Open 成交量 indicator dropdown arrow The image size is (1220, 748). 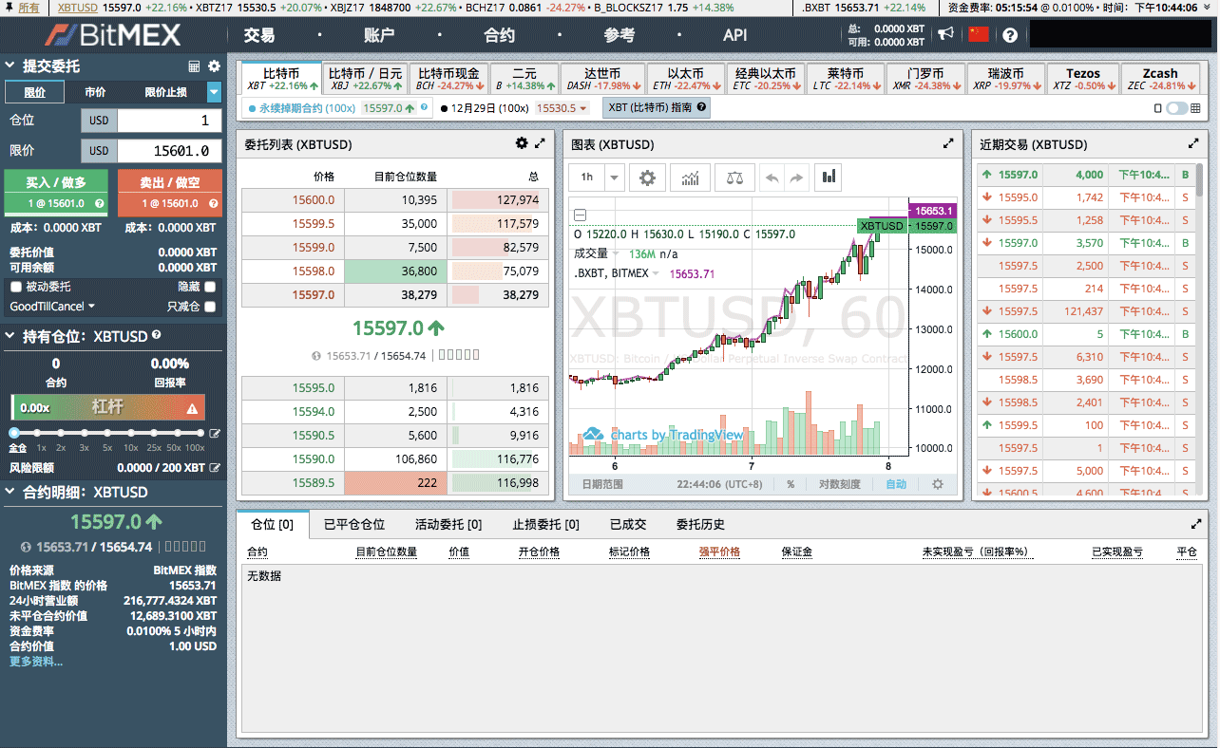click(x=616, y=253)
